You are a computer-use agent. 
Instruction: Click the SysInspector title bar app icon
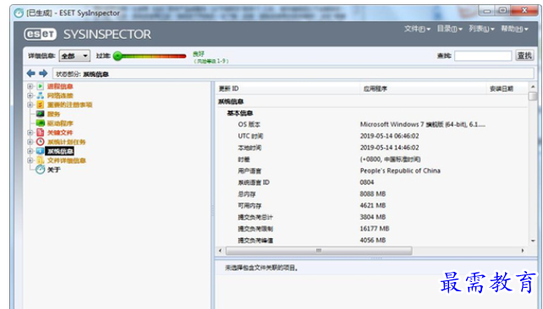(x=19, y=14)
